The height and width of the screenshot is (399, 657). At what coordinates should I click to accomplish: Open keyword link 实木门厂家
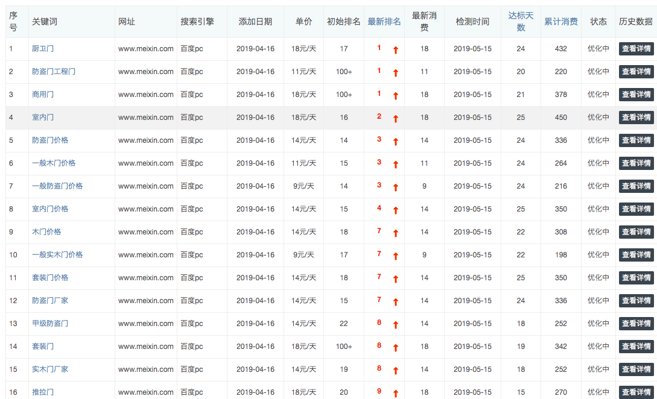tap(50, 369)
